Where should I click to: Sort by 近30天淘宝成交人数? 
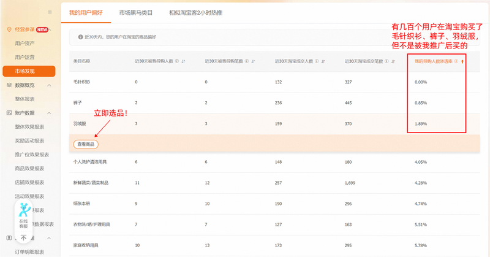pos(323,61)
